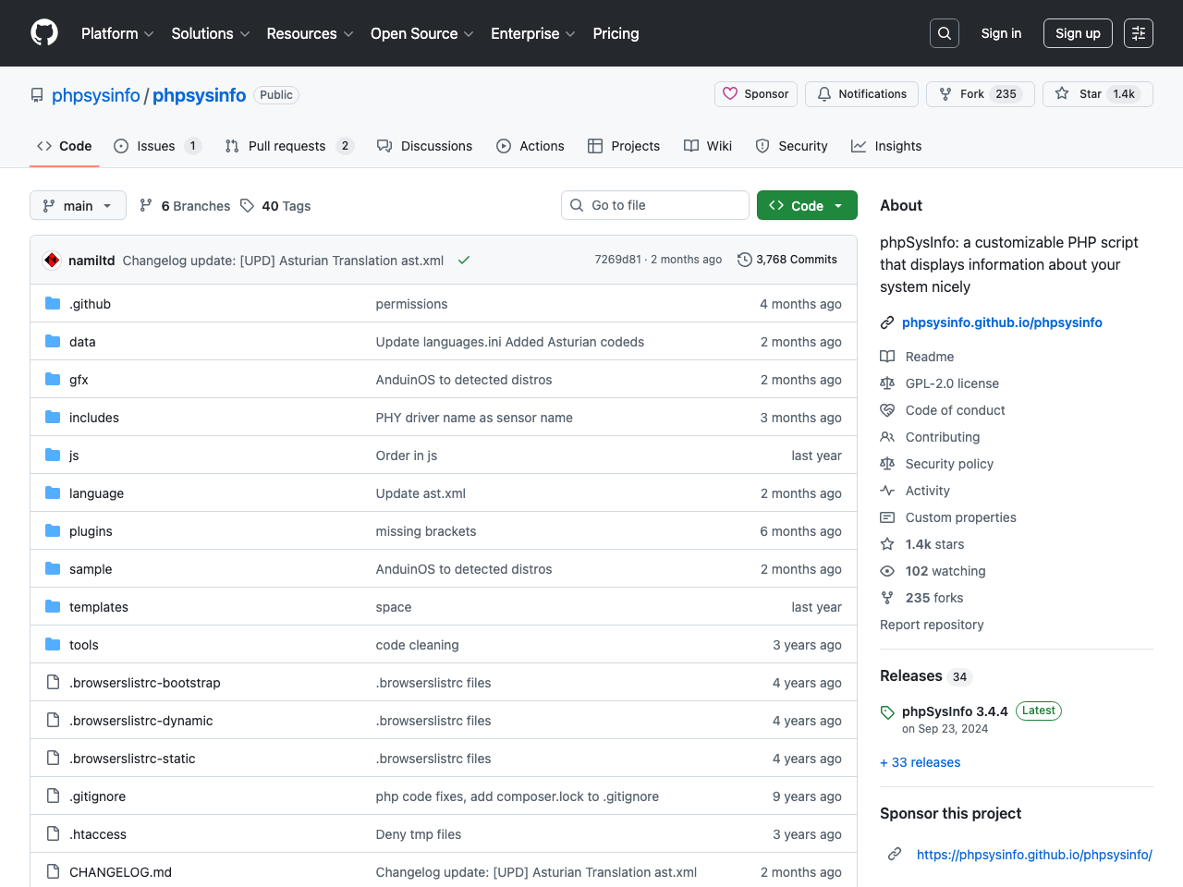Open the .gitignore file
Viewport: 1183px width, 887px height.
tap(97, 796)
